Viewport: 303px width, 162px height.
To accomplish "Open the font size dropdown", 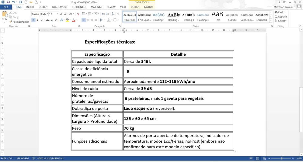I will point(58,14).
